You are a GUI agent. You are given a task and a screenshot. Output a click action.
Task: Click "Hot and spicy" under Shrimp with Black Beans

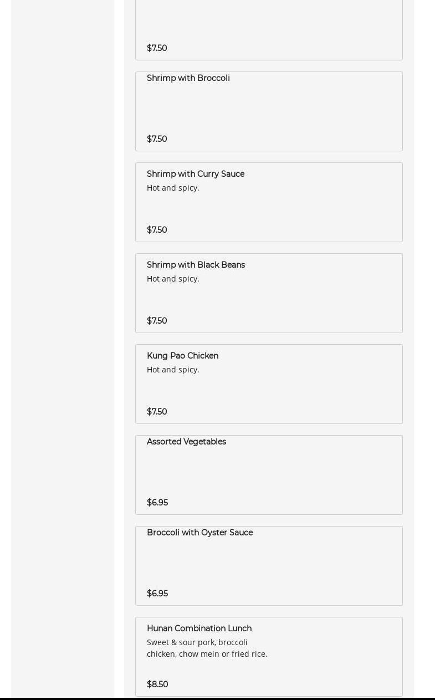click(x=173, y=279)
